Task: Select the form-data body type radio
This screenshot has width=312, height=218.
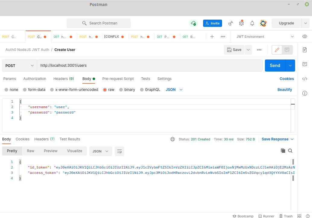Action: tap(25, 90)
